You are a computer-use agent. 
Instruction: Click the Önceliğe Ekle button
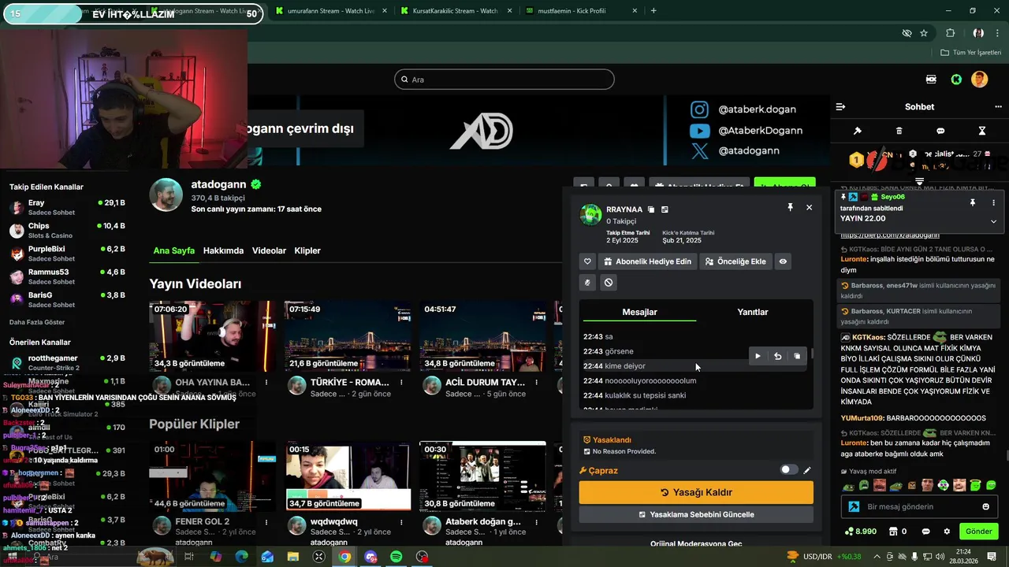point(735,261)
